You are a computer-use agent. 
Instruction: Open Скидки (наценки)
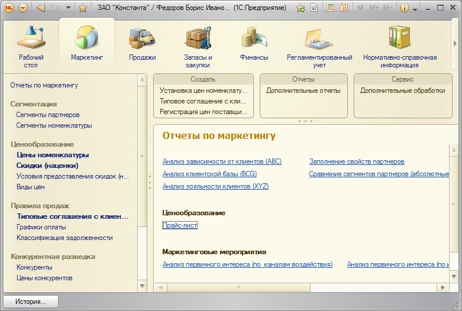47,166
